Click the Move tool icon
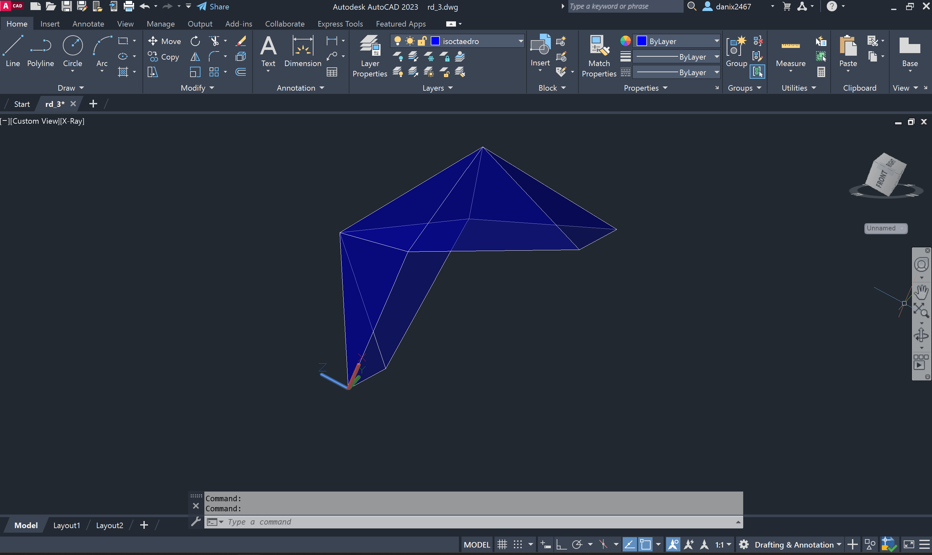The height and width of the screenshot is (555, 932). [153, 41]
